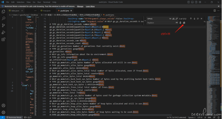Select the push2.jmx tab
222x119 pixels.
(x=65, y=11)
